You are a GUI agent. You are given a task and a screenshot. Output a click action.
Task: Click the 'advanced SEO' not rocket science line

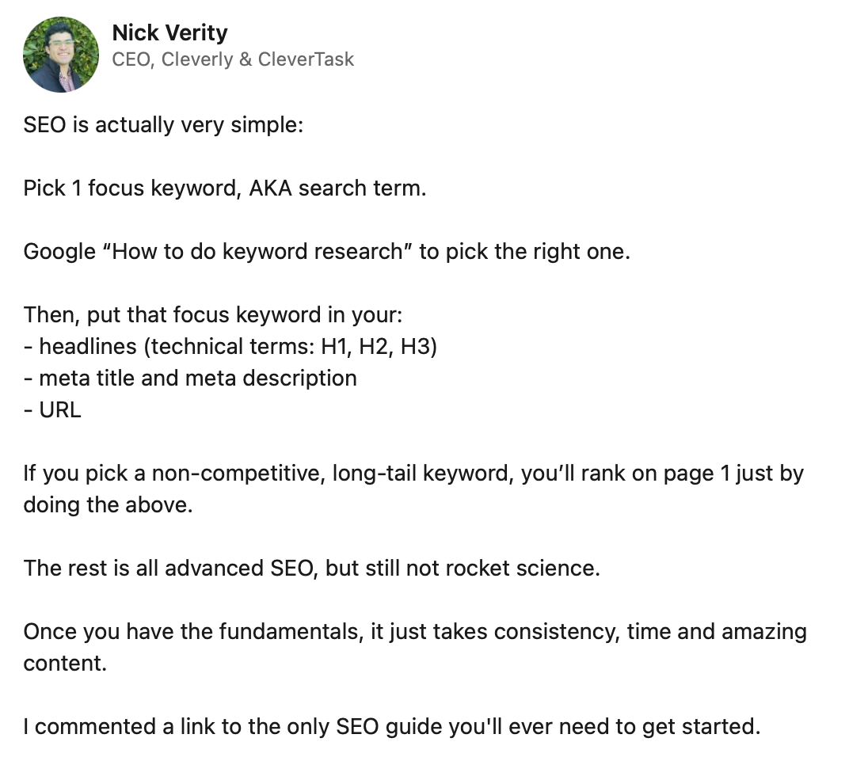tap(312, 568)
